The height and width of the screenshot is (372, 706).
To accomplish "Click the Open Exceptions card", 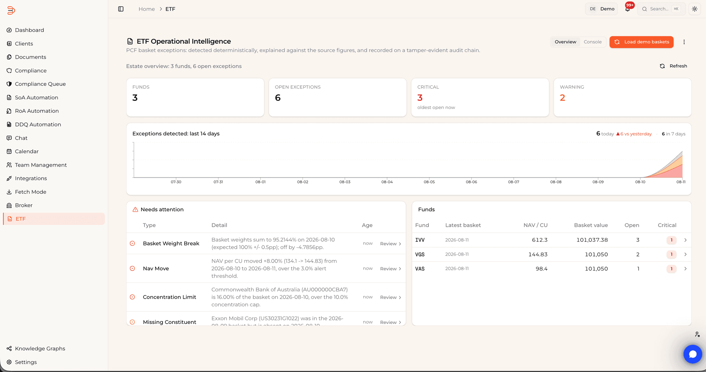I will [x=338, y=98].
